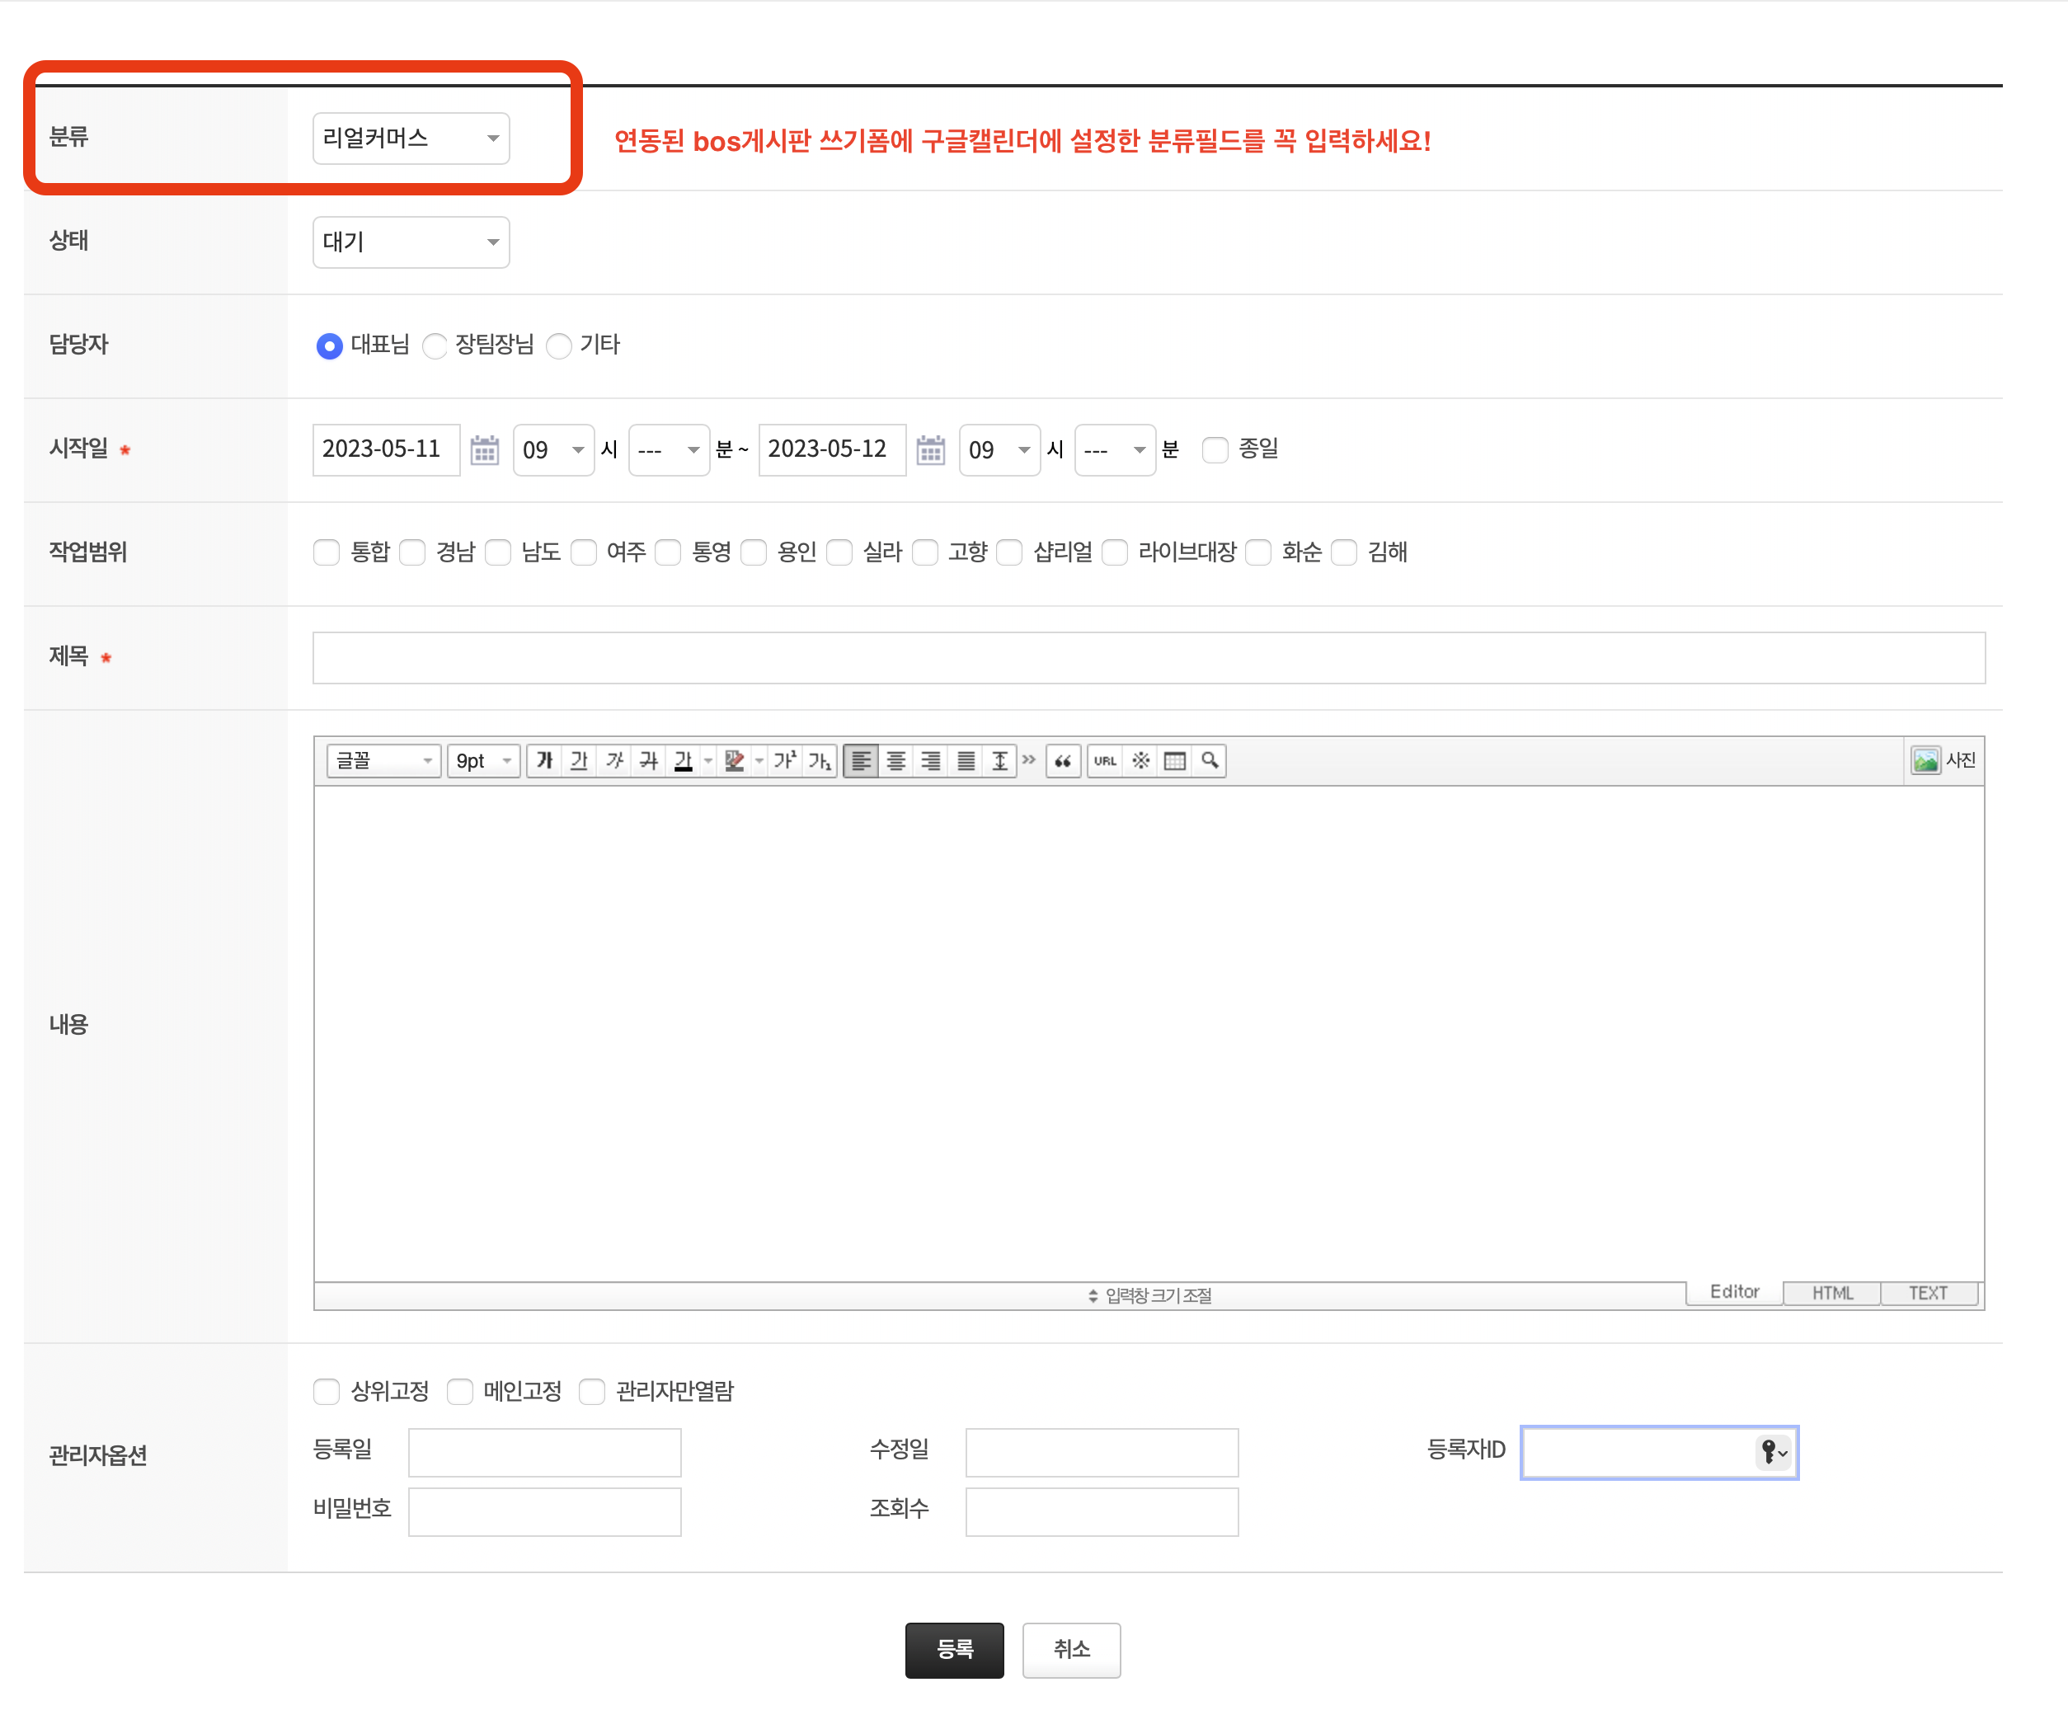This screenshot has height=1715, width=2068.
Task: Click the center align icon
Action: tap(895, 760)
